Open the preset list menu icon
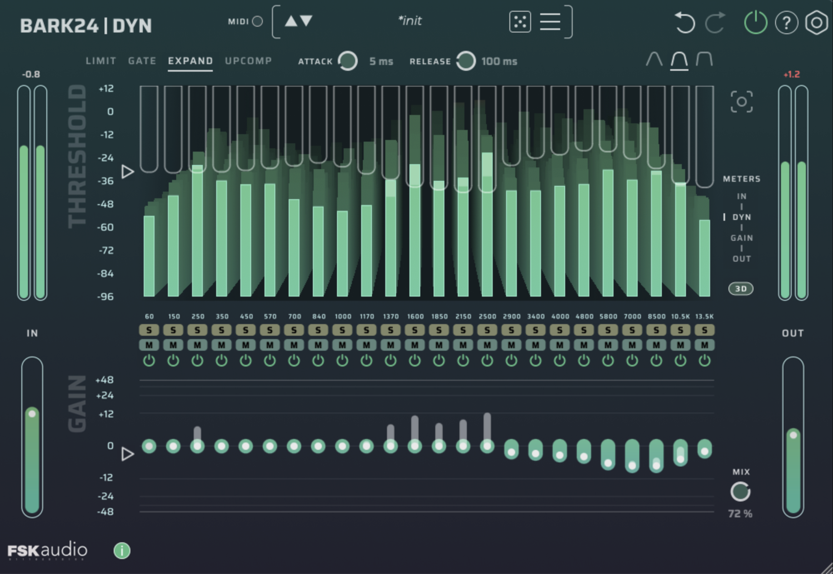Viewport: 833px width, 574px height. (x=550, y=22)
